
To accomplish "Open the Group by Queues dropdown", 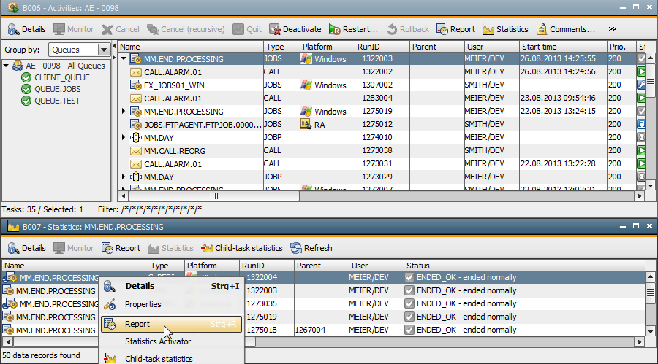I will pyautogui.click(x=104, y=50).
